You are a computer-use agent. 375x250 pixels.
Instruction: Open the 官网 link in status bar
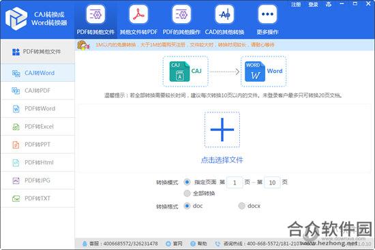point(178,244)
